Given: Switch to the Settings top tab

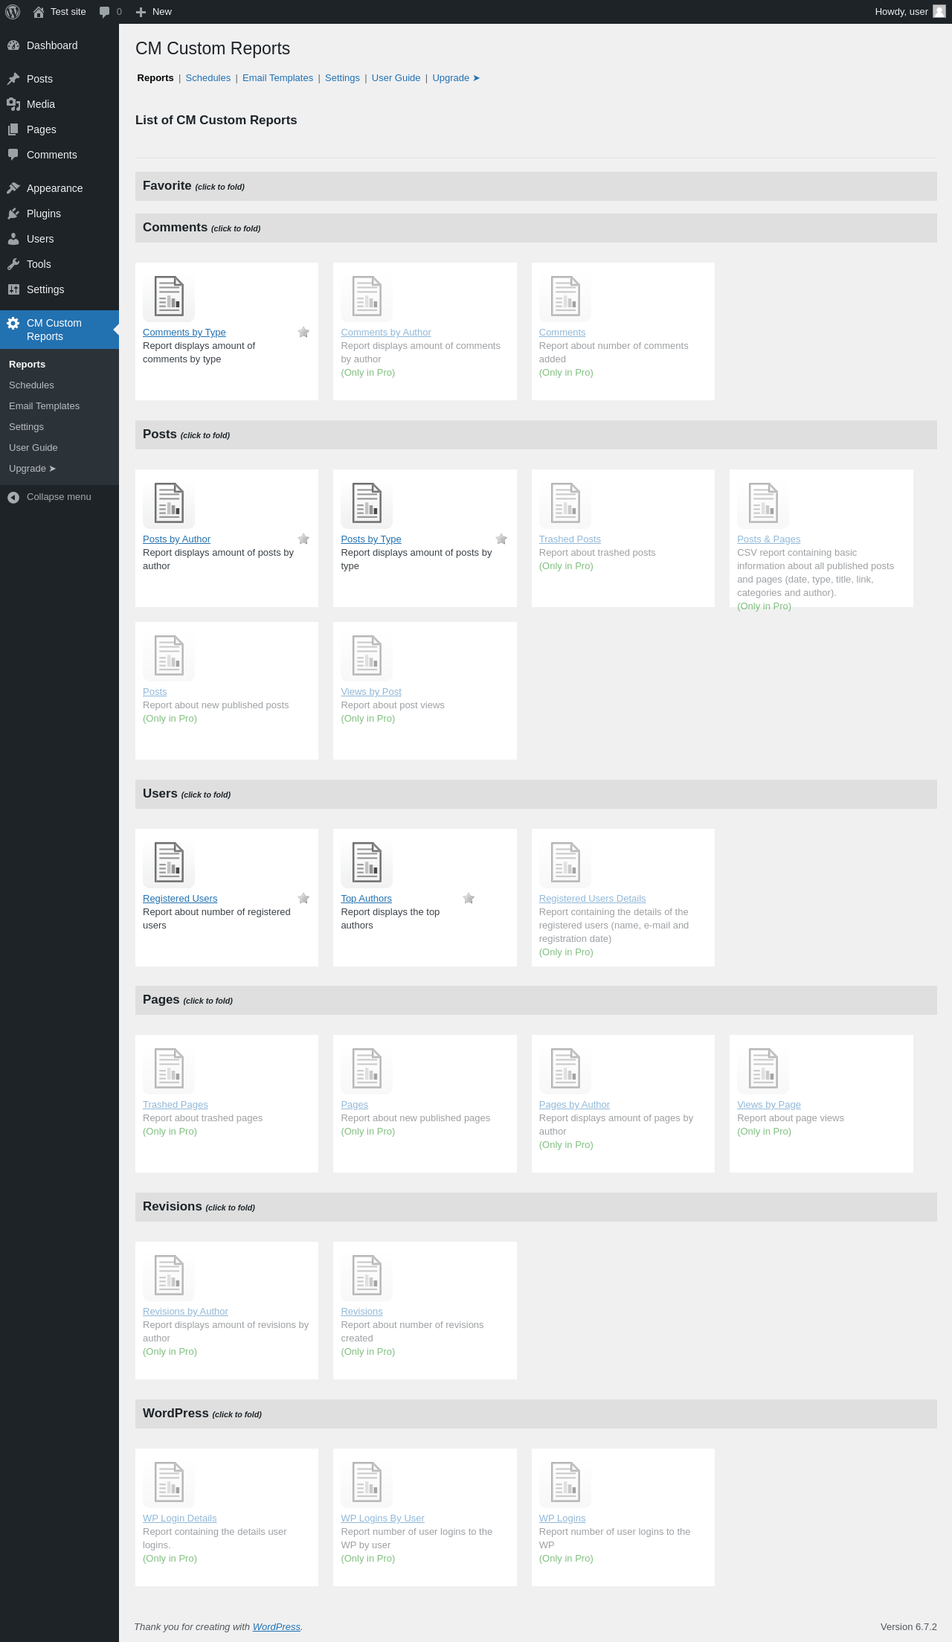Looking at the screenshot, I should (x=342, y=78).
